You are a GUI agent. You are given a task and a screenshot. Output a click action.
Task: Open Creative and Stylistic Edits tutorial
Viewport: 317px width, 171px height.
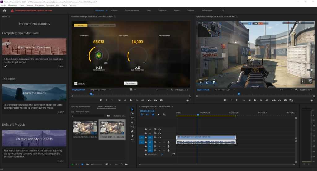pyautogui.click(x=34, y=138)
